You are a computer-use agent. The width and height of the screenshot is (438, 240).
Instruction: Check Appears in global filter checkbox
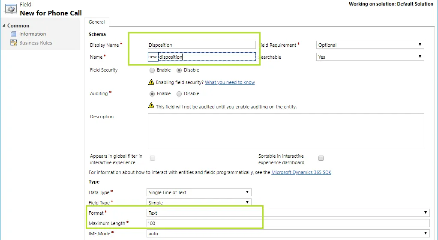(x=153, y=159)
